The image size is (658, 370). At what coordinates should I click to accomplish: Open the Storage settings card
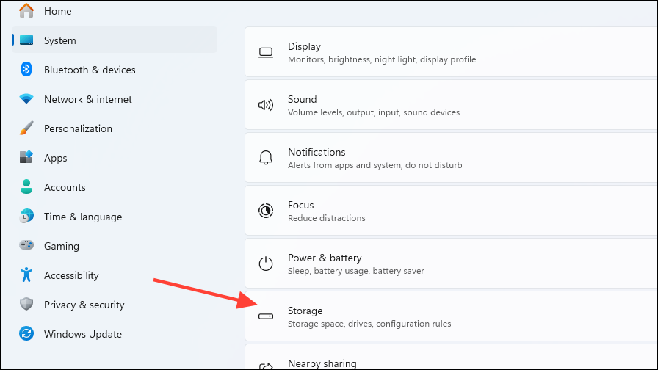[451, 316]
